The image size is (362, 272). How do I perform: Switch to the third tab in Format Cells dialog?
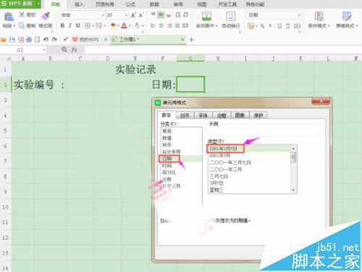[x=203, y=116]
